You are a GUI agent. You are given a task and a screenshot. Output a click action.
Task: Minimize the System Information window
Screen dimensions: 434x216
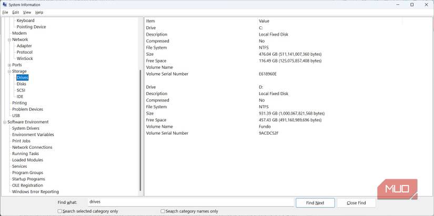[x=398, y=5]
